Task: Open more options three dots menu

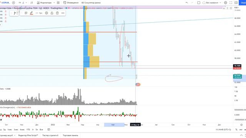Action: tap(63, 13)
